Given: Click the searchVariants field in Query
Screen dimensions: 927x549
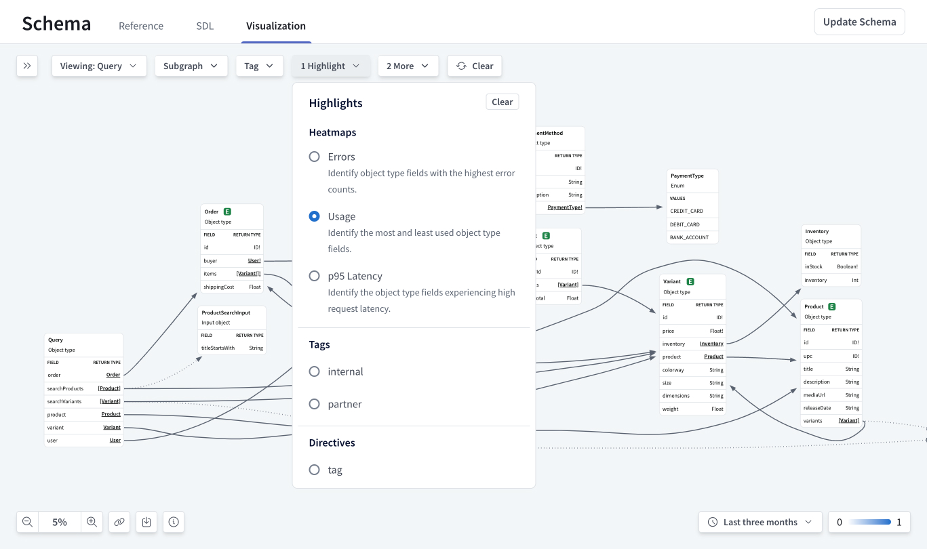Looking at the screenshot, I should pyautogui.click(x=83, y=401).
